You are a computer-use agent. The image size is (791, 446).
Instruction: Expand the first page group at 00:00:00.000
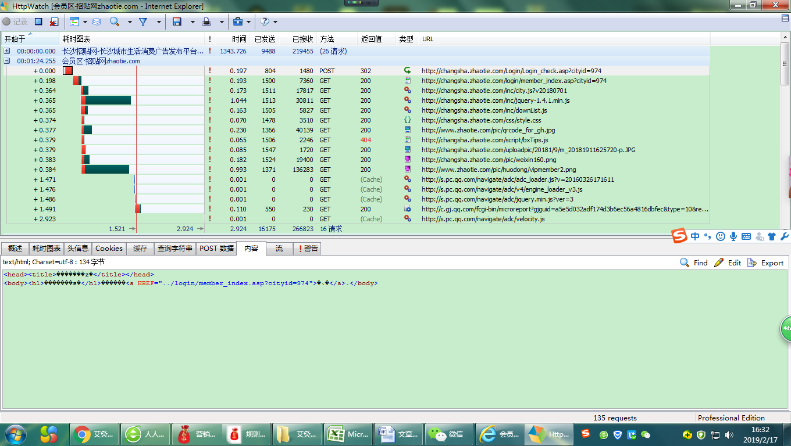click(7, 51)
